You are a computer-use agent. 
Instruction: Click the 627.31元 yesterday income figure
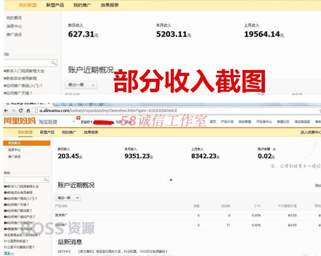[x=83, y=34]
